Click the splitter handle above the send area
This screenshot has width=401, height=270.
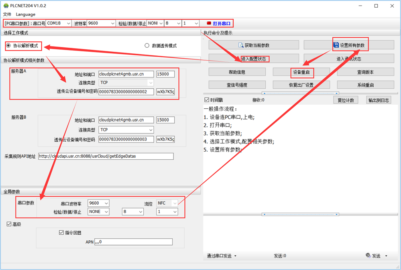click(x=301, y=214)
